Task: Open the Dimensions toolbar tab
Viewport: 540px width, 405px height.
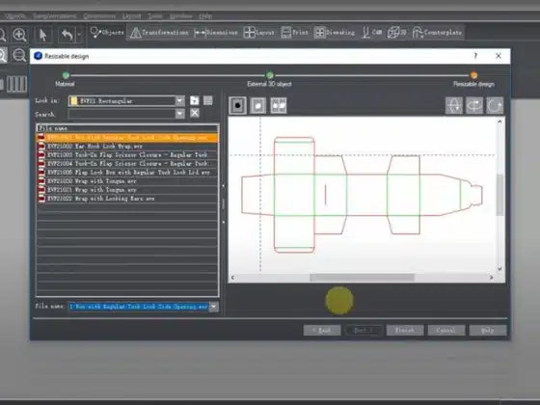Action: [216, 33]
